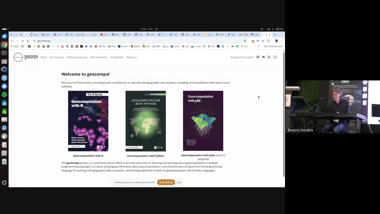The image size is (380, 214).
Task: Click the Geocomputation with Python book cover
Action: (145, 121)
